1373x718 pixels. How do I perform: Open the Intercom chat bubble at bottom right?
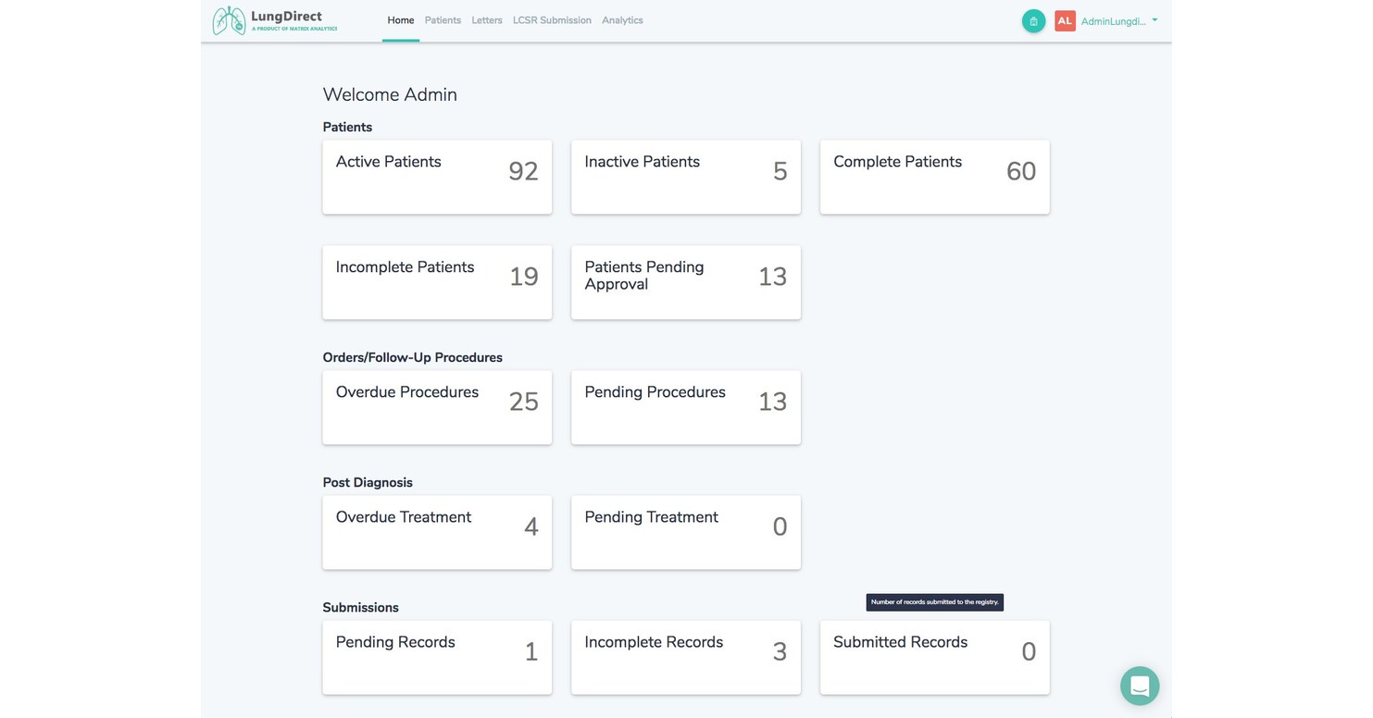(x=1140, y=686)
